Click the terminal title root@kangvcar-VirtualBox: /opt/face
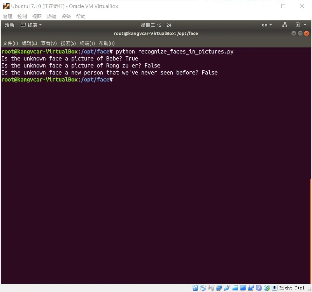 (156, 33)
